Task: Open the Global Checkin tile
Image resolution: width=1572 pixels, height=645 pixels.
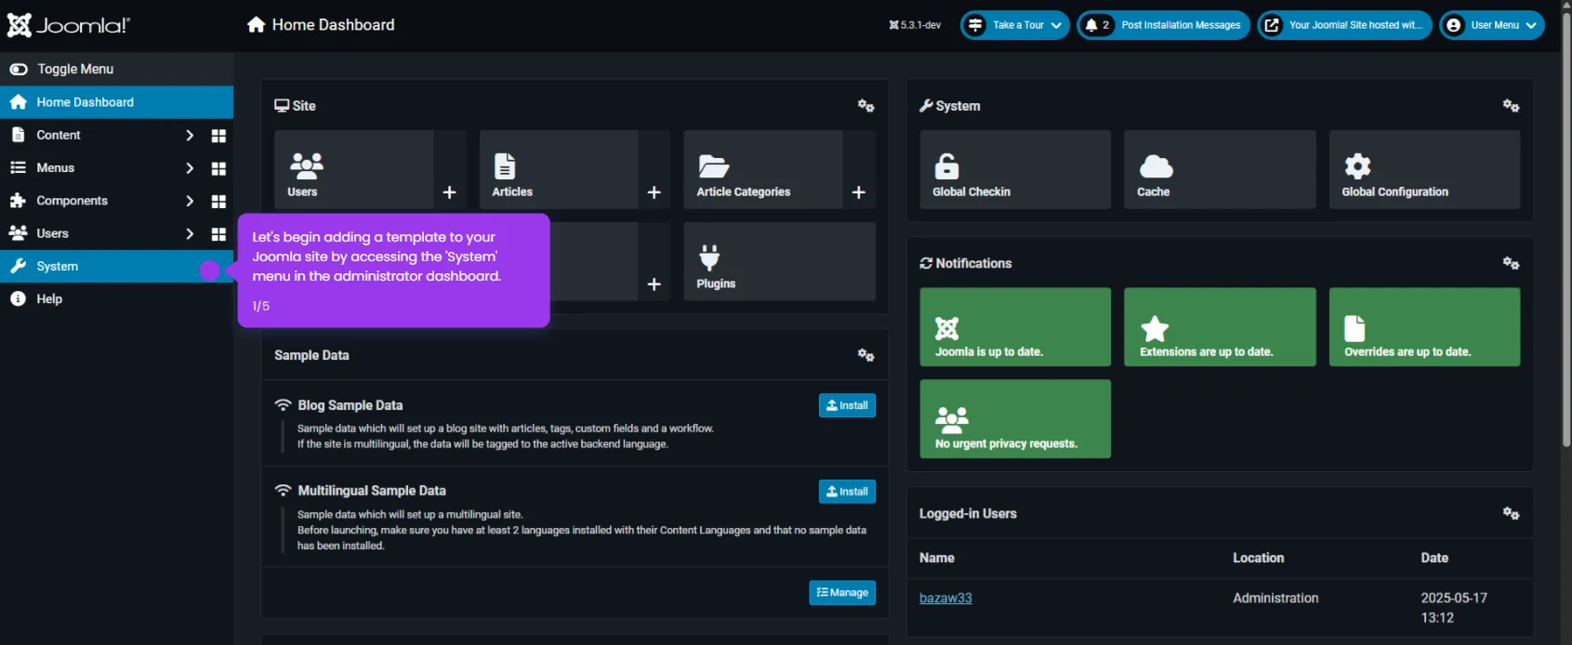Action: coord(1015,169)
